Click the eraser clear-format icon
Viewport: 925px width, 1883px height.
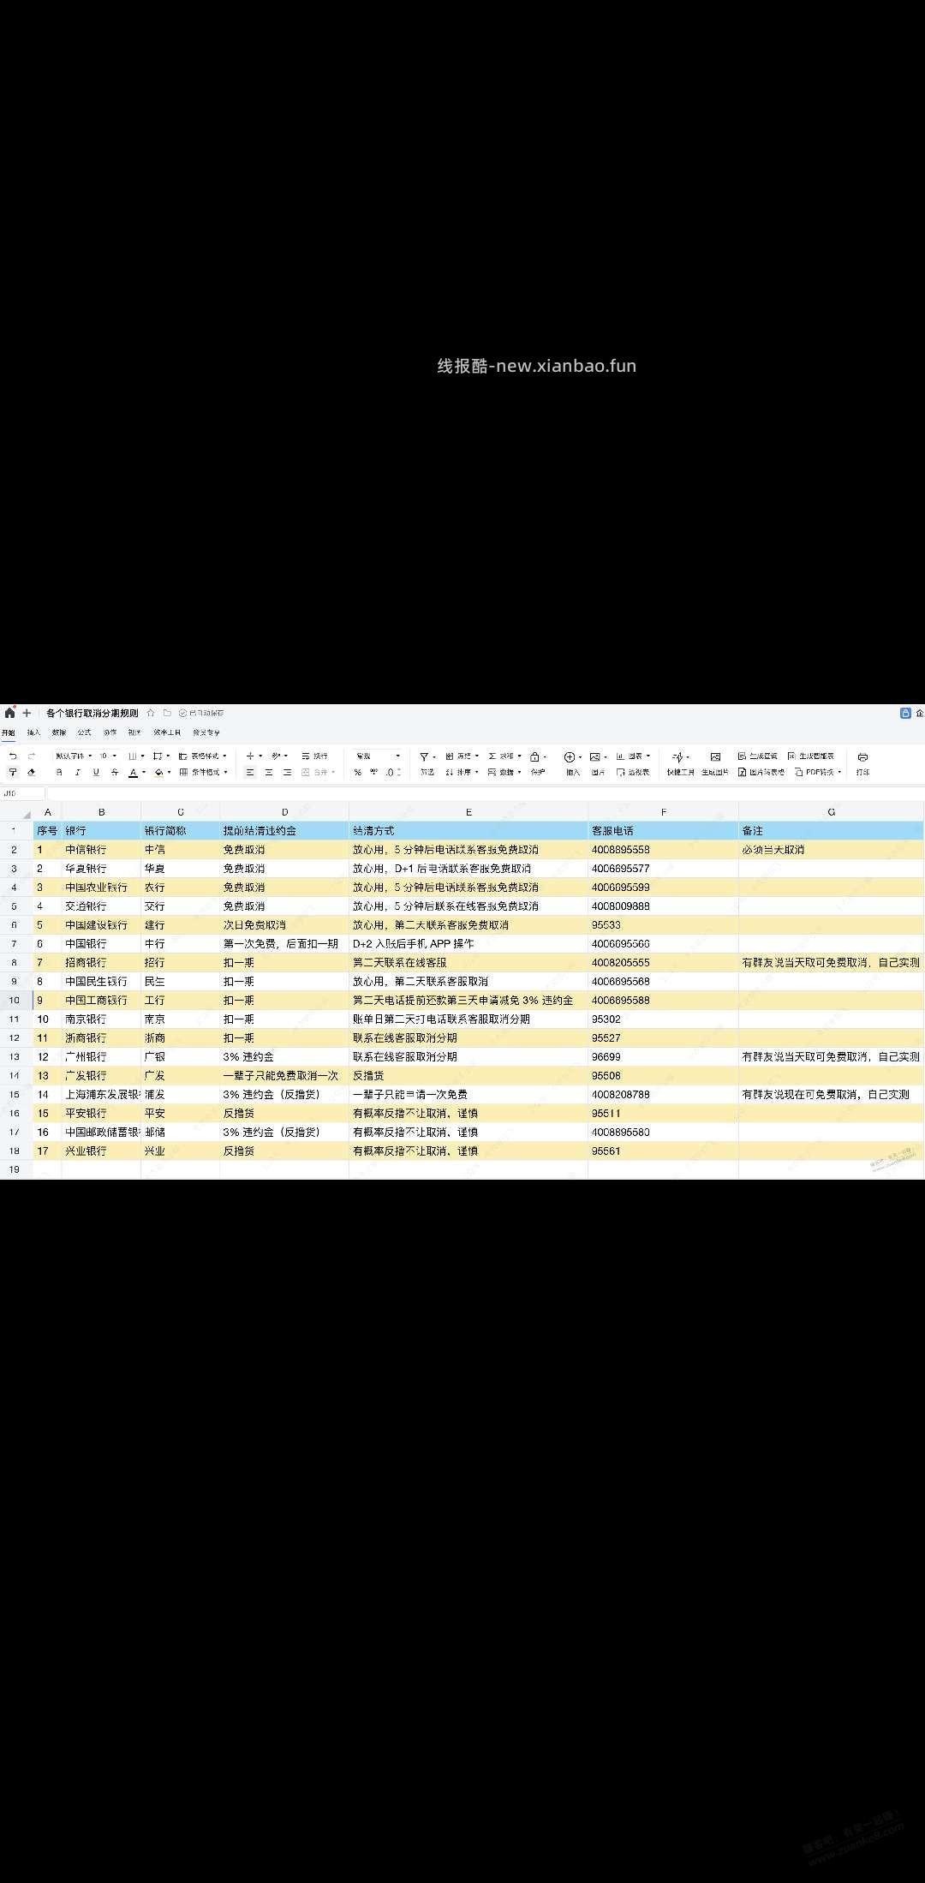31,773
